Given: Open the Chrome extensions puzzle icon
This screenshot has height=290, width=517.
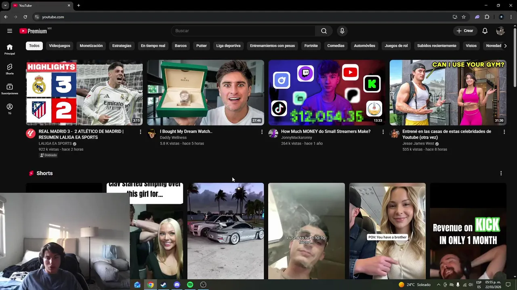Looking at the screenshot, I should point(487,17).
